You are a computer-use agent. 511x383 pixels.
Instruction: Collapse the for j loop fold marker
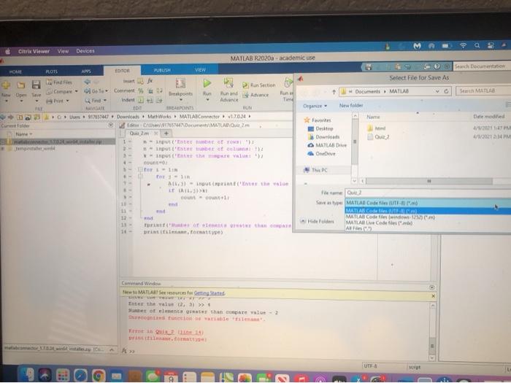point(140,177)
